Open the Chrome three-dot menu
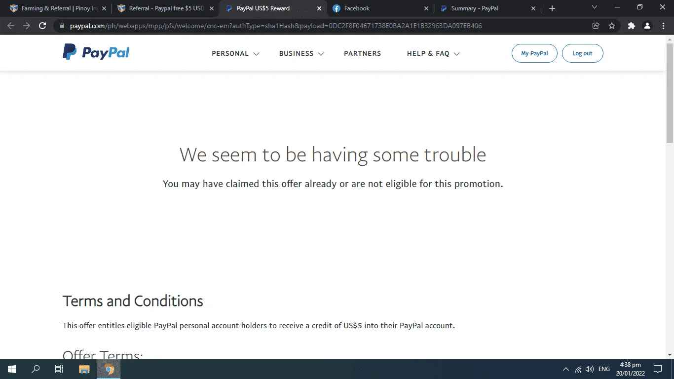Viewport: 674px width, 379px height. [x=663, y=26]
